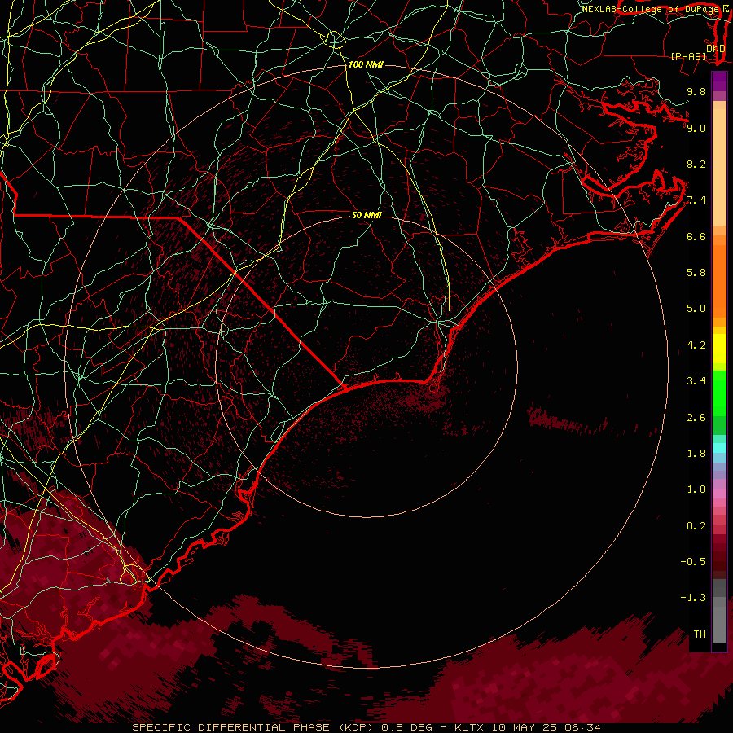Click the 100 NMI range ring label
Image resolution: width=733 pixels, height=733 pixels.
[x=366, y=64]
